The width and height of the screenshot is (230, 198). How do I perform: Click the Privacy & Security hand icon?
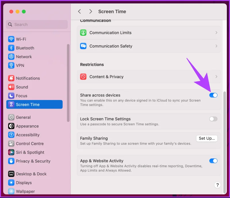pyautogui.click(x=11, y=161)
